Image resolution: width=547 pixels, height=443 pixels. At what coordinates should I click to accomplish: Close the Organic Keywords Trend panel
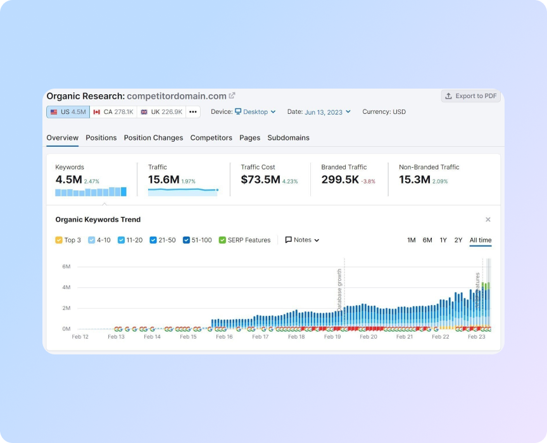pyautogui.click(x=488, y=220)
